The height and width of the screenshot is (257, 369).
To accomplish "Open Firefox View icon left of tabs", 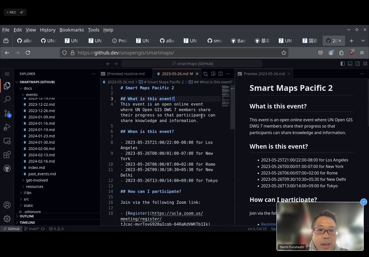I will pyautogui.click(x=6, y=40).
